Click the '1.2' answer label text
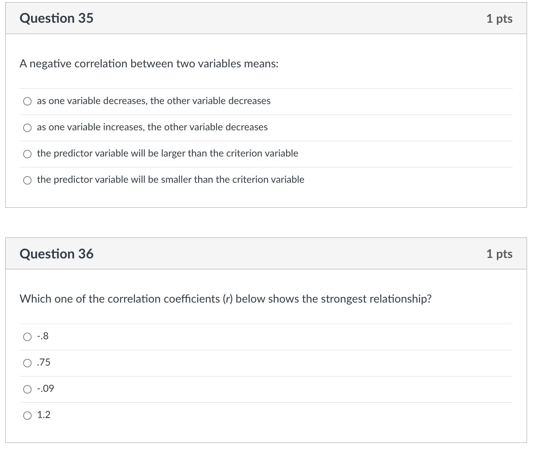The width and height of the screenshot is (545, 460). (44, 415)
